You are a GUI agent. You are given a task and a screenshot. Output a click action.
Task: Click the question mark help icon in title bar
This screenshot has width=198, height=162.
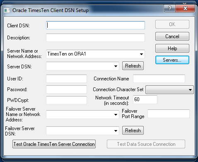170,8
